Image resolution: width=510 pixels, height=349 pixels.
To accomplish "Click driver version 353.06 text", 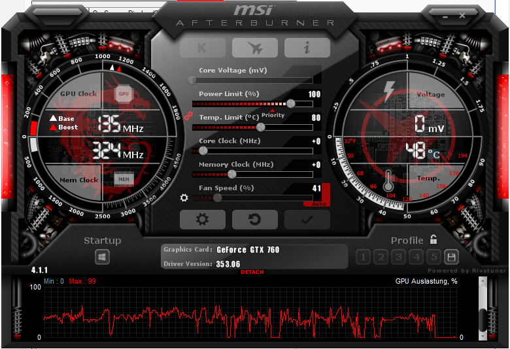I will tap(228, 264).
